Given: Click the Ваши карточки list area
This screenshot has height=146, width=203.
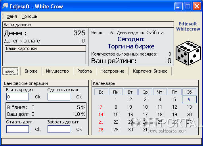Looking at the screenshot, I should coord(46,58).
